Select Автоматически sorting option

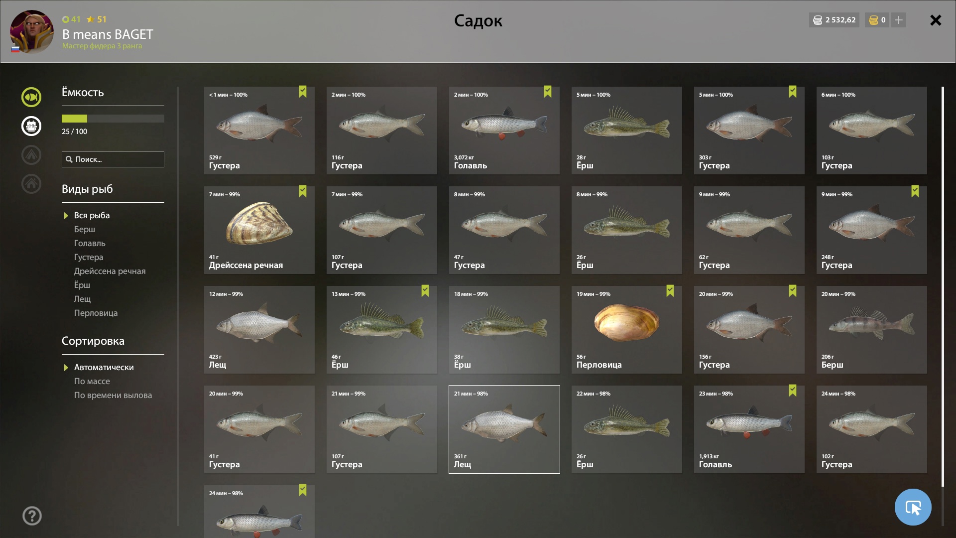(x=104, y=367)
